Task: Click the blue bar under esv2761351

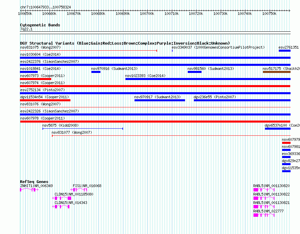Action: pos(284,51)
